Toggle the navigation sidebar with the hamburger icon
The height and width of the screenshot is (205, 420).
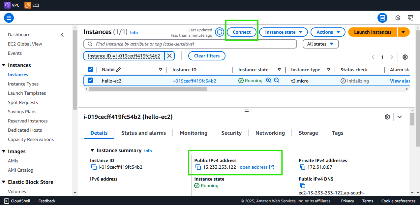click(9, 17)
